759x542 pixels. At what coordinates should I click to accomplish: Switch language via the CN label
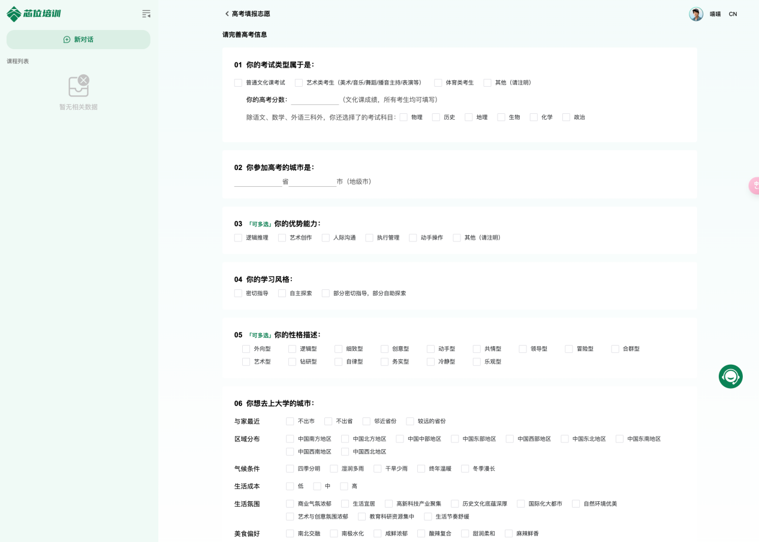coord(733,14)
